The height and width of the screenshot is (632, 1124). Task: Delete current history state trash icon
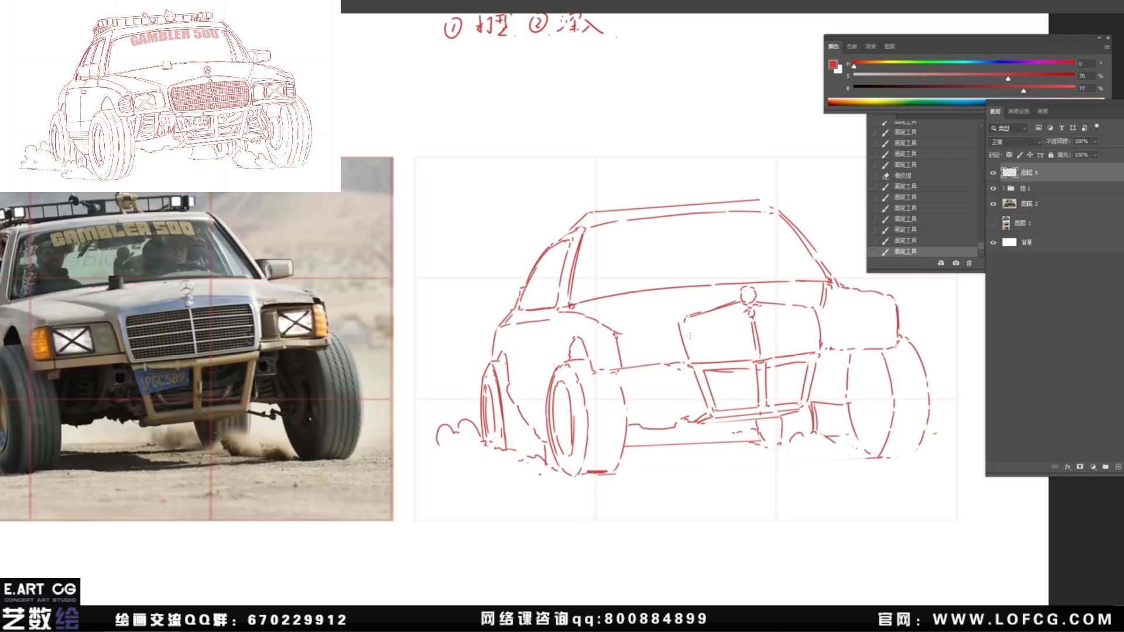coord(969,263)
